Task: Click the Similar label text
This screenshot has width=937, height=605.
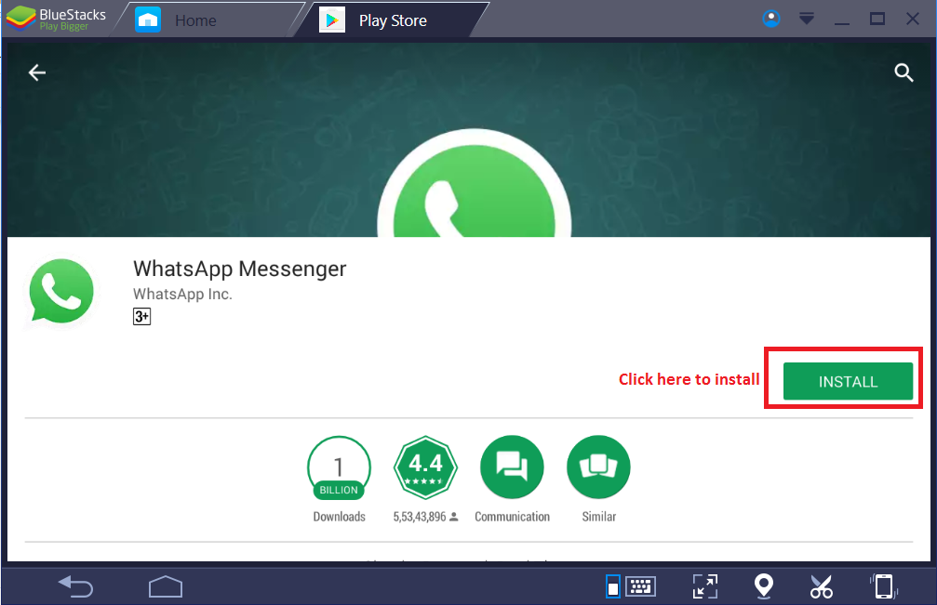Action: point(599,517)
